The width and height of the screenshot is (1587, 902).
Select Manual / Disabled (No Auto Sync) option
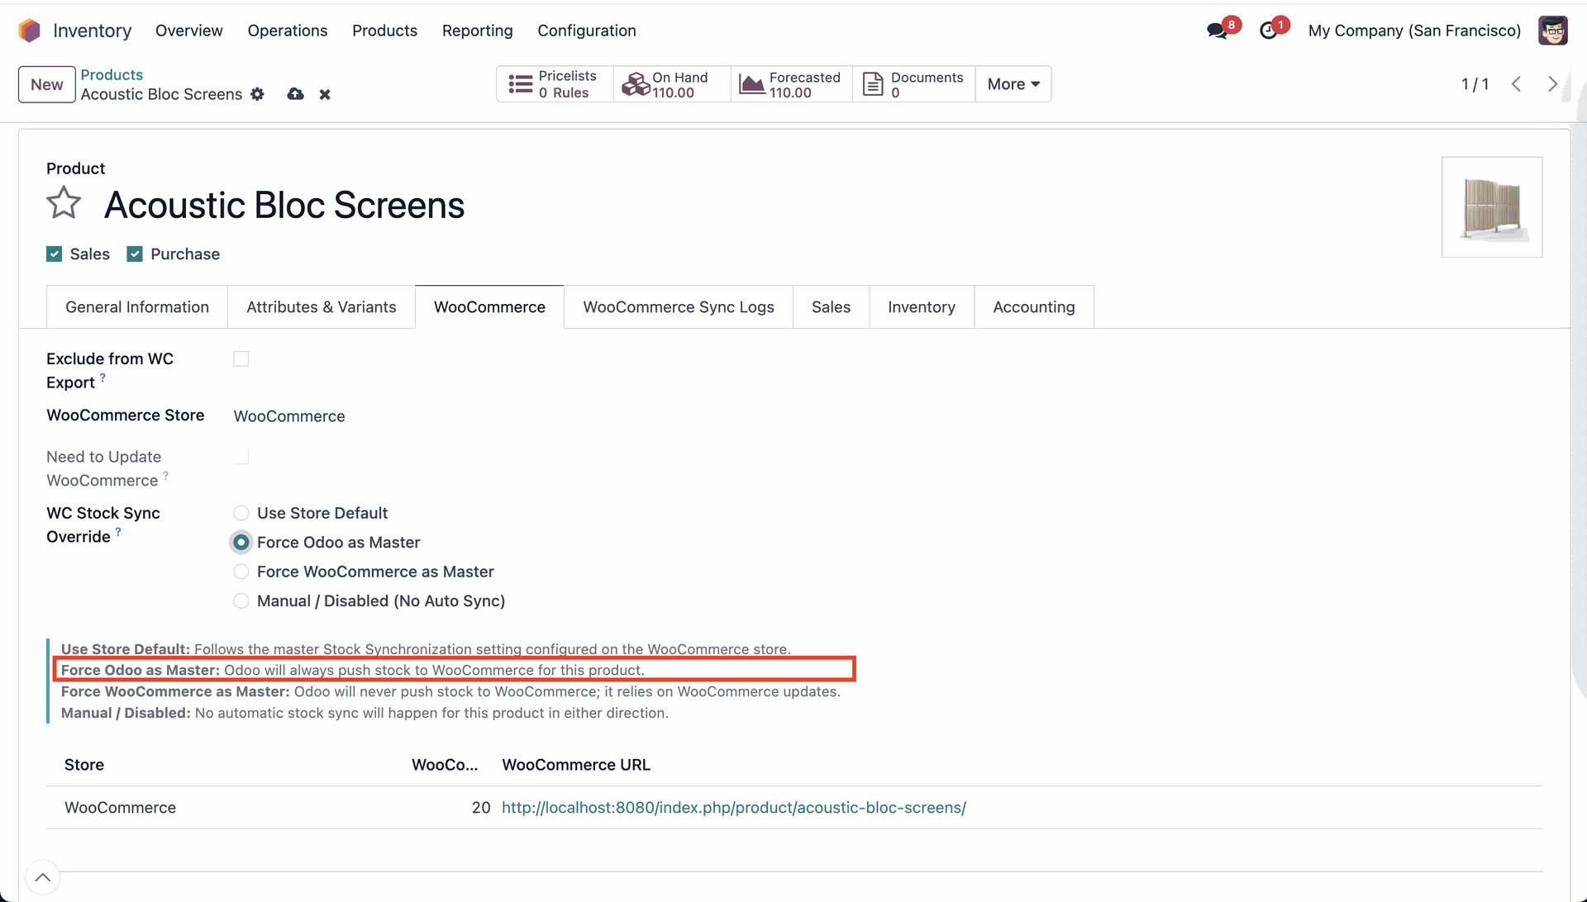click(241, 601)
